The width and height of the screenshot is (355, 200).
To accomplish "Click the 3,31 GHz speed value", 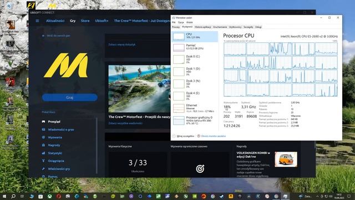I will pos(248,107).
